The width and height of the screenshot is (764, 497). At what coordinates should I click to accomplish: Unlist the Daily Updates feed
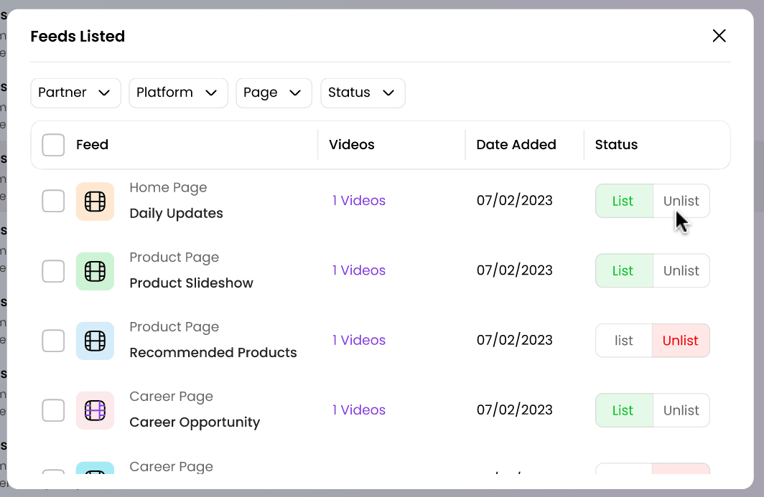(x=681, y=202)
